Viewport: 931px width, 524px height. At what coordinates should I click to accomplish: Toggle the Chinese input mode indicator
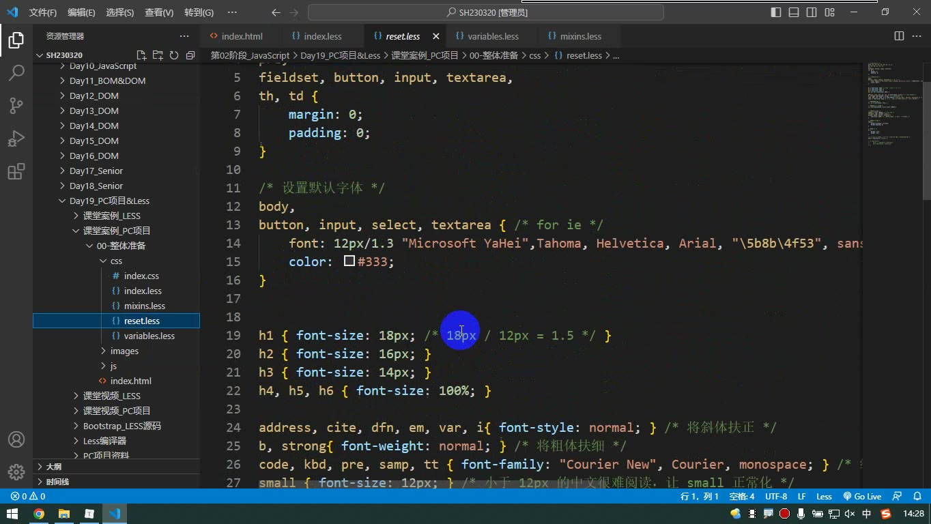coord(867,514)
